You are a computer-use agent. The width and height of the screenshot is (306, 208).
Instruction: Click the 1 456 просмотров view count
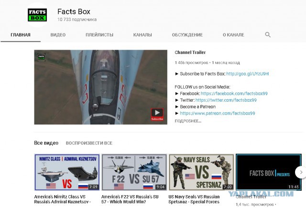[x=191, y=62]
